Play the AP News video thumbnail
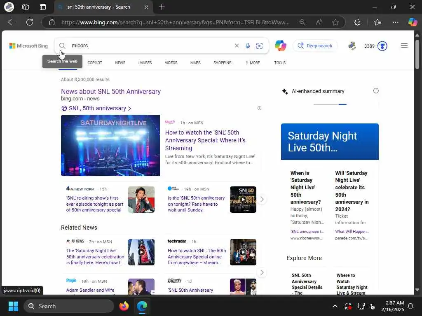Screen dimensions: 422x316 point(141,252)
